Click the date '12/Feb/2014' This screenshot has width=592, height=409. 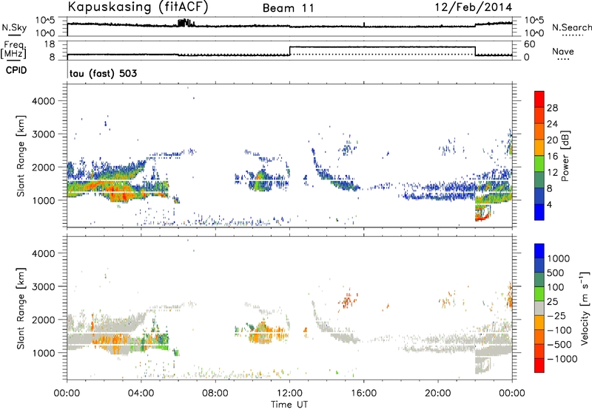click(x=474, y=7)
